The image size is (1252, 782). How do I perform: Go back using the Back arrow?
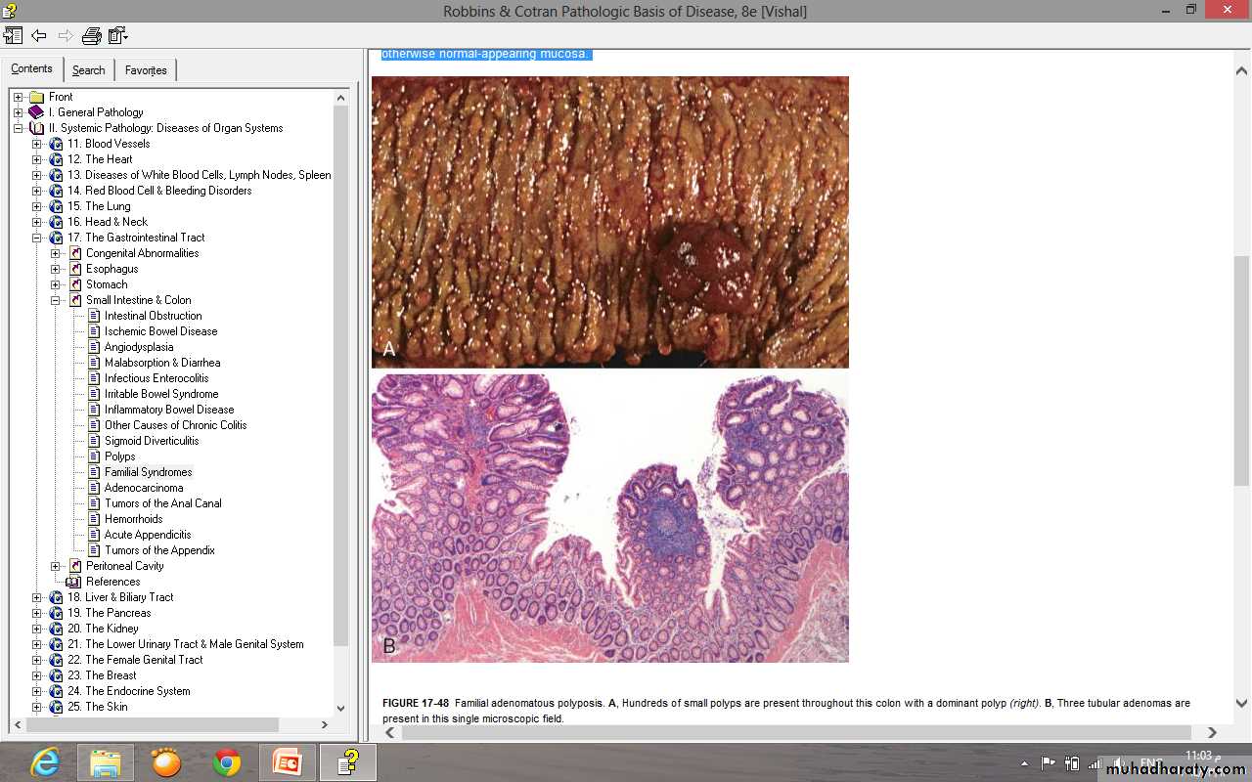pyautogui.click(x=39, y=36)
